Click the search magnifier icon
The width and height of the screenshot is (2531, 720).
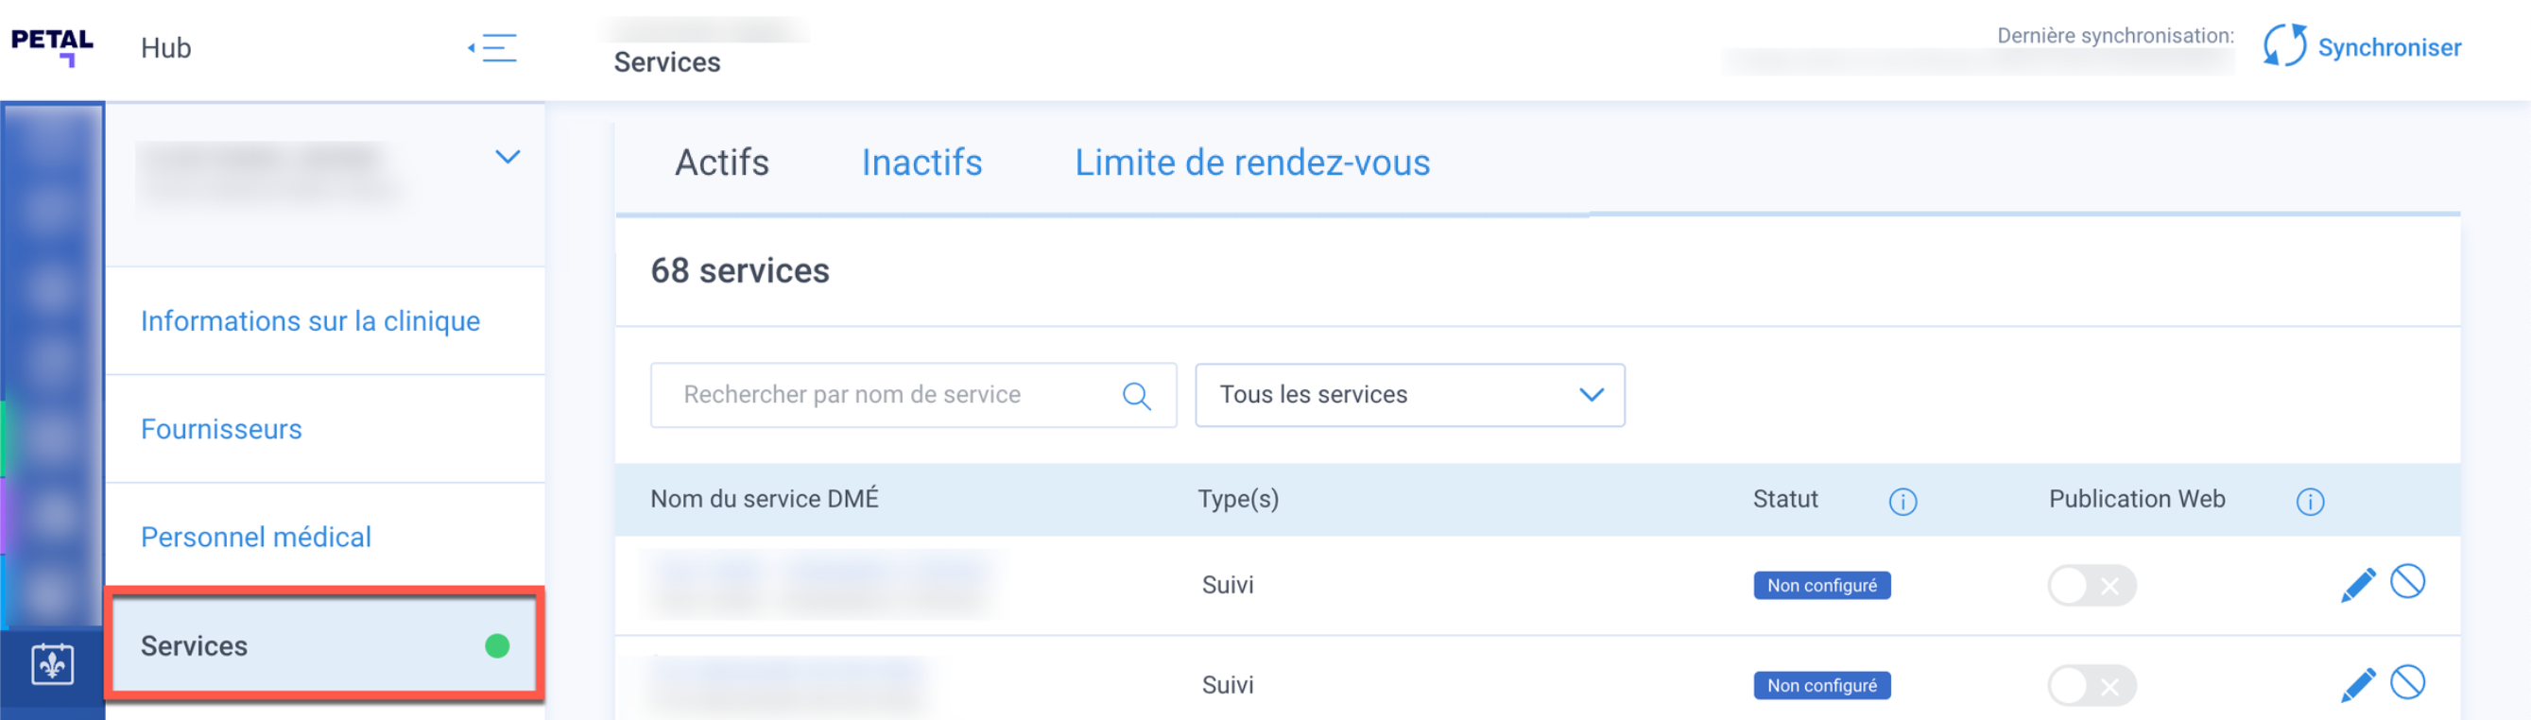(x=1136, y=396)
